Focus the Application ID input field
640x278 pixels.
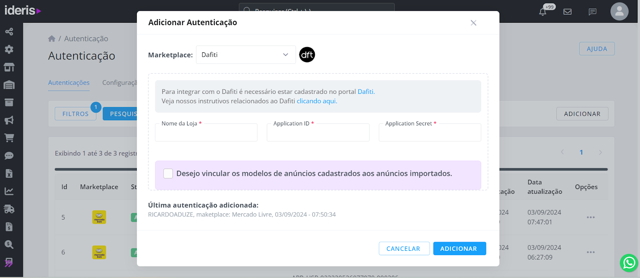pos(318,133)
